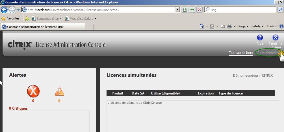Open the Favorites star button
This screenshot has width=284, height=132.
point(10,18)
